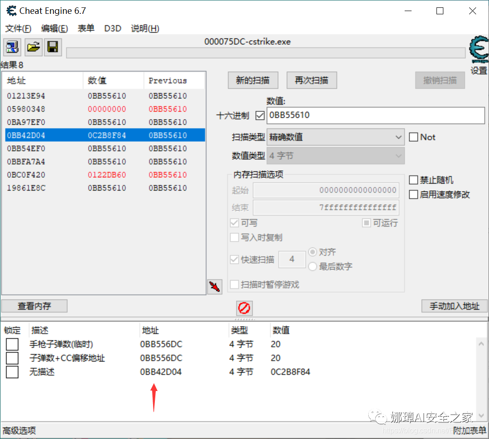489x439 pixels.
Task: Open the 编辑(E) menu
Action: (x=54, y=29)
